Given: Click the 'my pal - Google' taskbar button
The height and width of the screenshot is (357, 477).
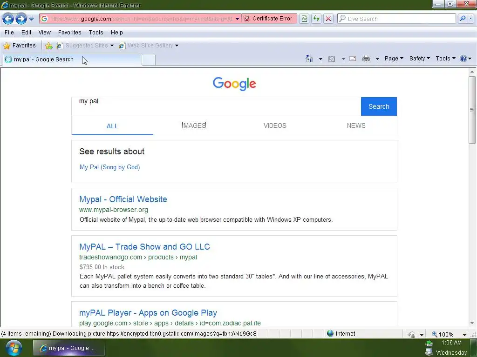Looking at the screenshot, I should pos(69,348).
